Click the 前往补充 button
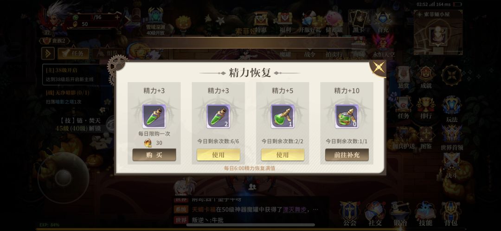 (x=347, y=154)
